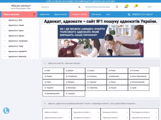Select the м. Херсон city button
161x120 pixels.
[117, 88]
